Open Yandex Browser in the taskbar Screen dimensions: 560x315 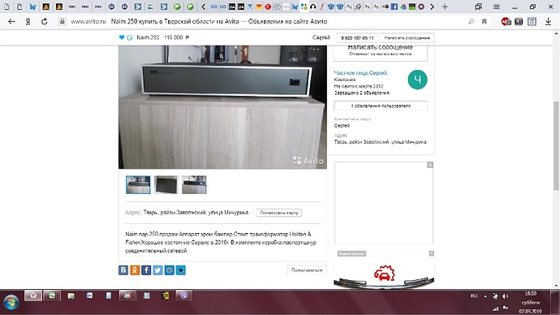pos(33,296)
